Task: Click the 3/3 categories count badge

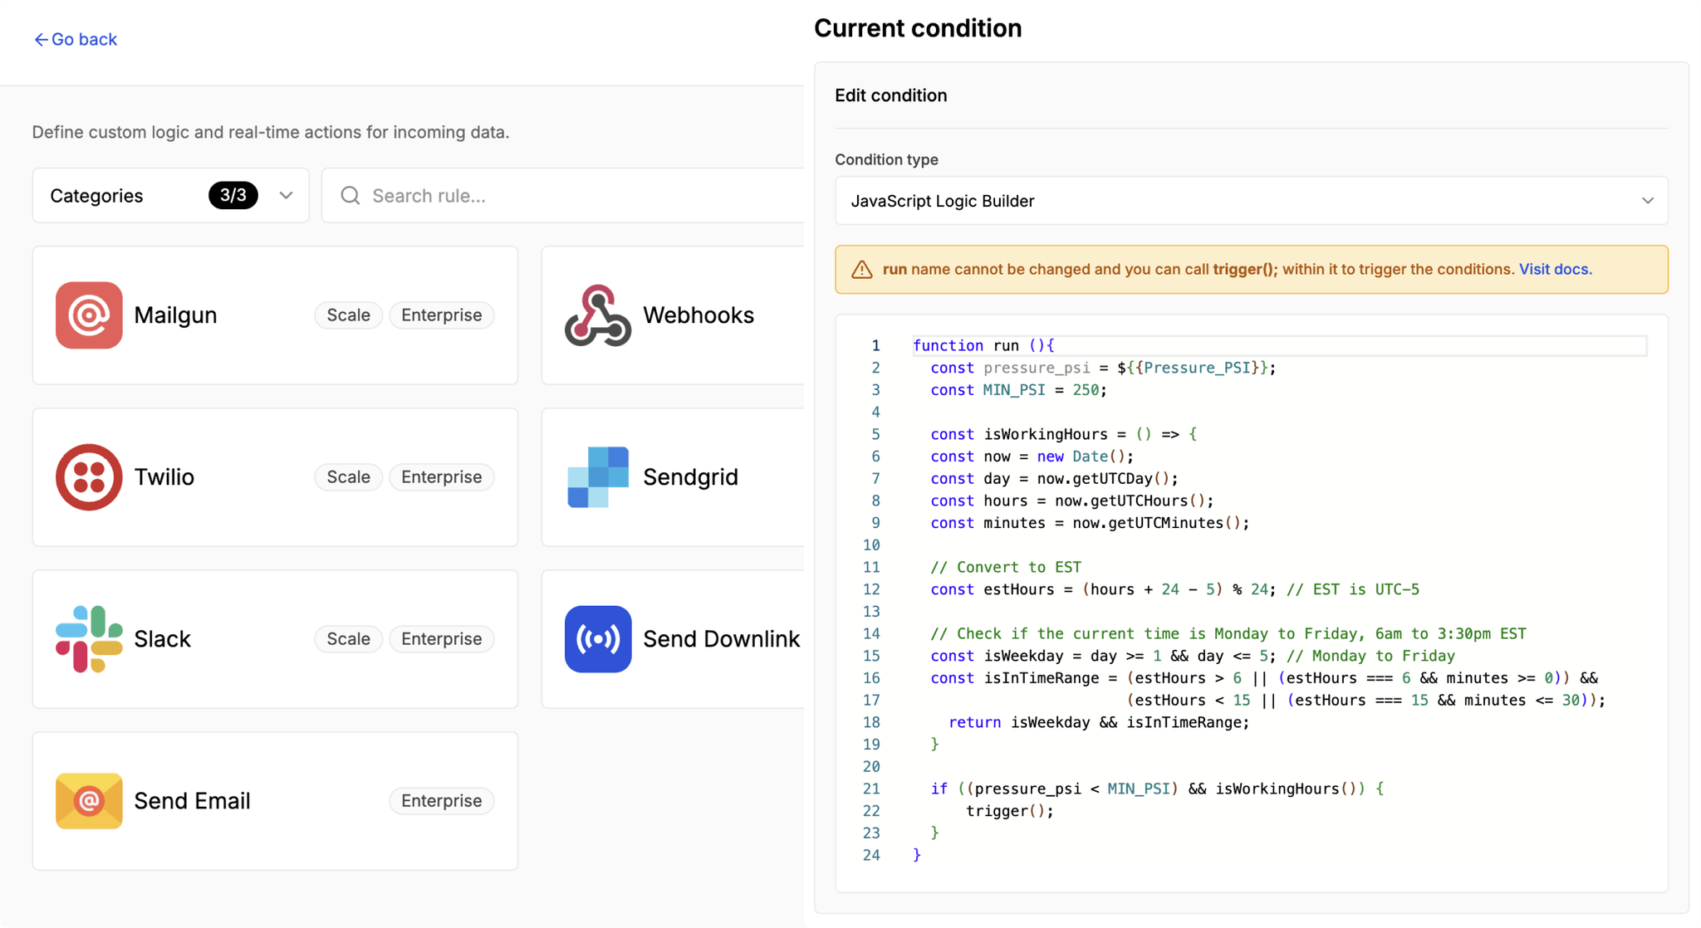Action: click(x=233, y=195)
